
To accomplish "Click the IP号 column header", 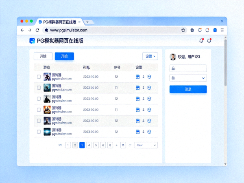I will coord(117,67).
